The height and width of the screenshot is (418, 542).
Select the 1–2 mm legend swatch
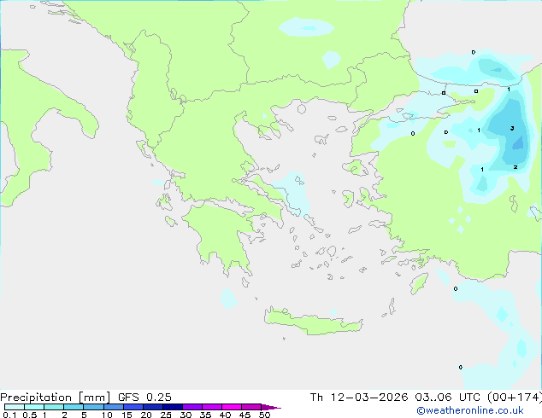[x=54, y=407]
